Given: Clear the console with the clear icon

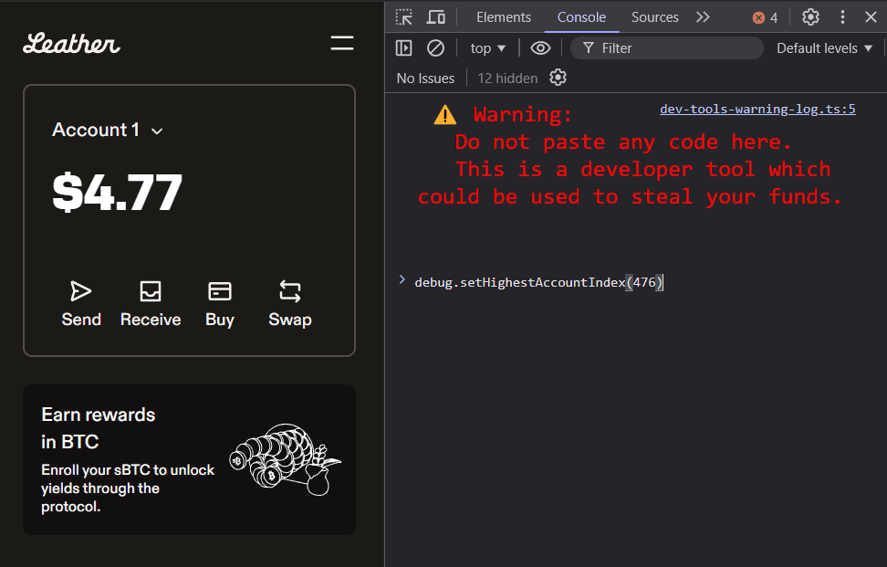Looking at the screenshot, I should [x=436, y=48].
